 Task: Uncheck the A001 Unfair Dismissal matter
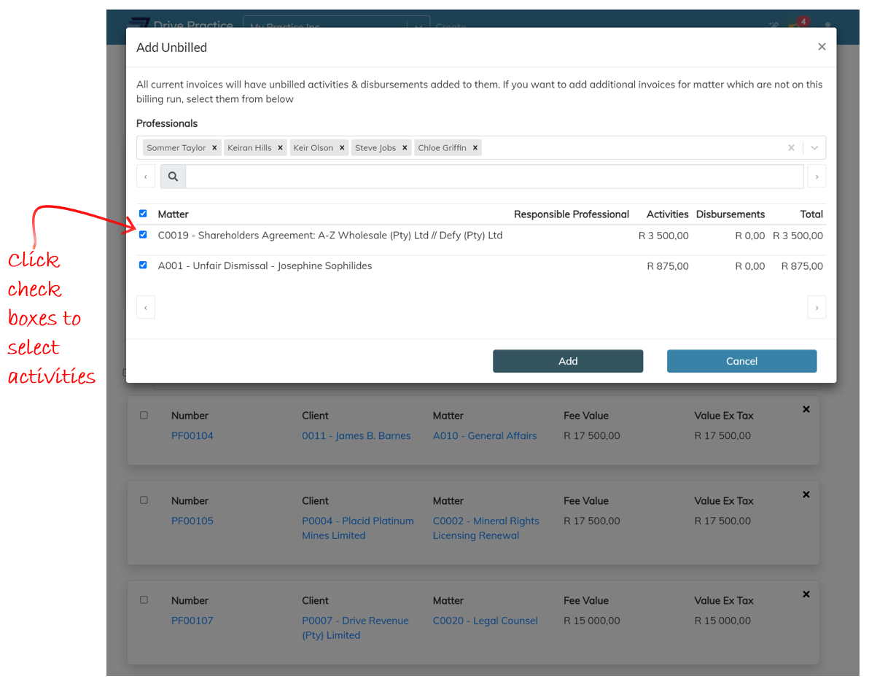[x=143, y=265]
